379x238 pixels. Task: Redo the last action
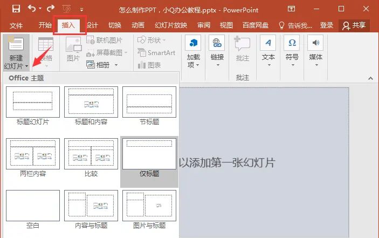pyautogui.click(x=51, y=9)
